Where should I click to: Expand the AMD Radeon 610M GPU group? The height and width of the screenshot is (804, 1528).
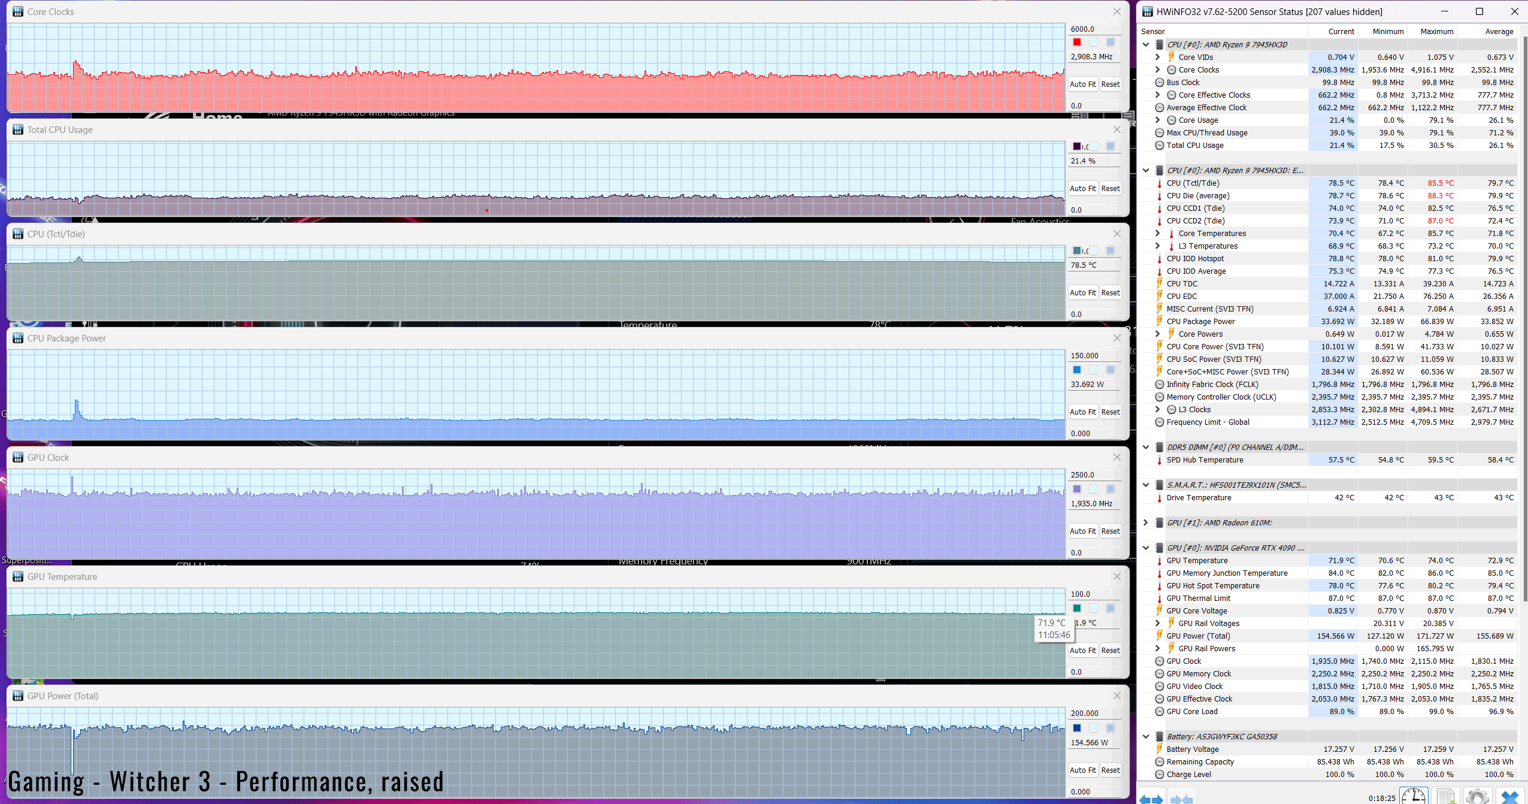[1145, 522]
